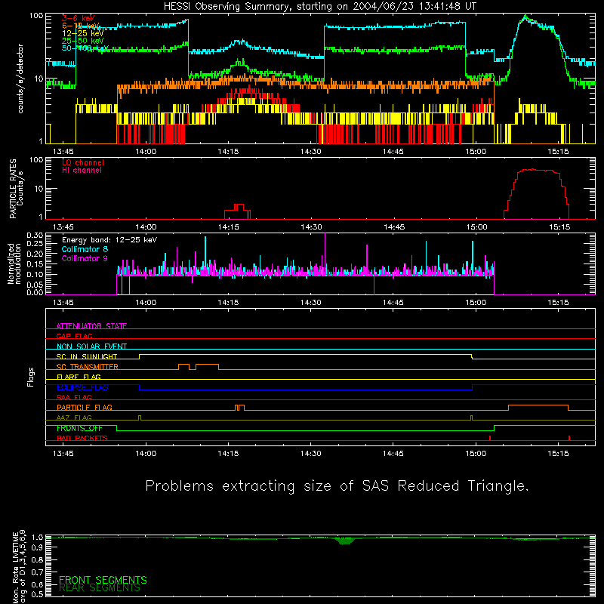Click the FLARE_FLAG label
This screenshot has height=604, width=604.
point(79,377)
